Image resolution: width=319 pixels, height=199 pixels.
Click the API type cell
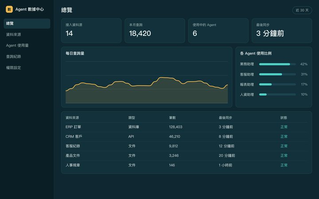coord(131,137)
